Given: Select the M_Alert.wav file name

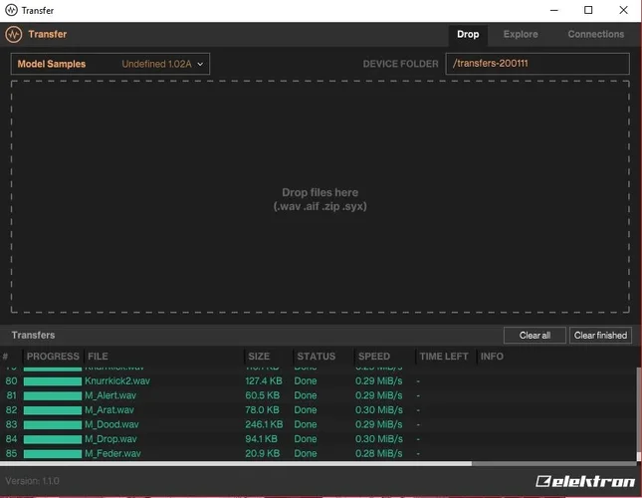Looking at the screenshot, I should coord(110,395).
